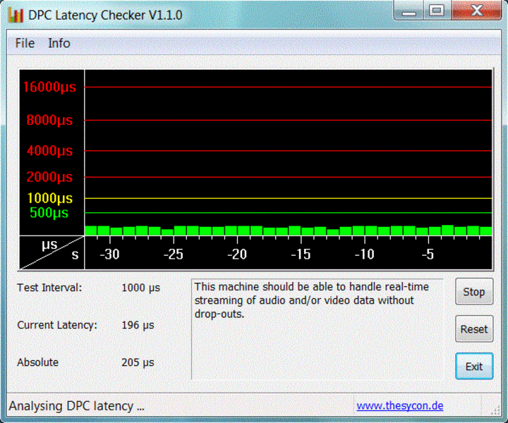The height and width of the screenshot is (423, 508).
Task: Click the 16000µs axis label
Action: 49,87
